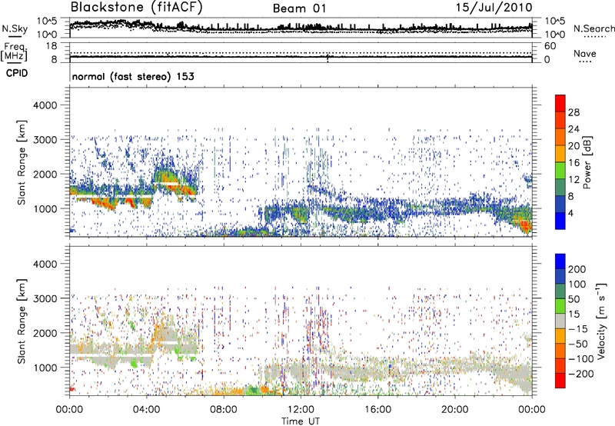615x426 pixels.
Task: Click the 'N.Sky' legend label
Action: coord(15,28)
